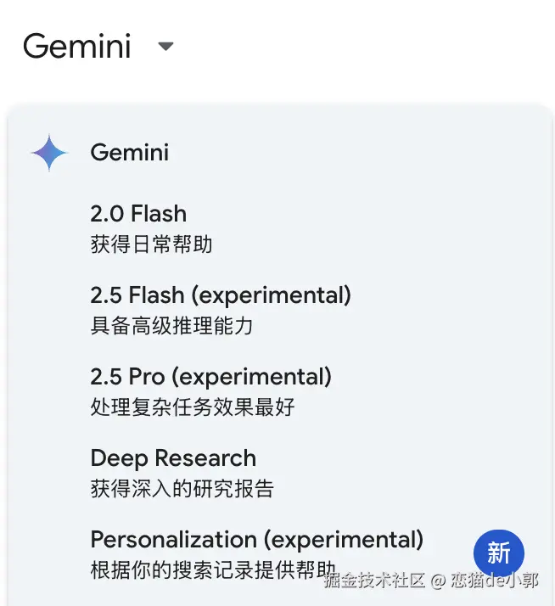Viewport: 555px width, 606px height.
Task: Click the 具备高级推理能力 description
Action: 171,326
